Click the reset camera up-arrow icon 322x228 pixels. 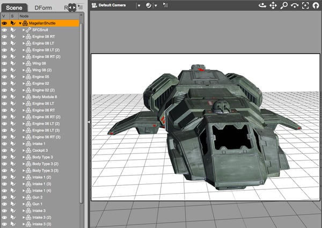pos(316,5)
